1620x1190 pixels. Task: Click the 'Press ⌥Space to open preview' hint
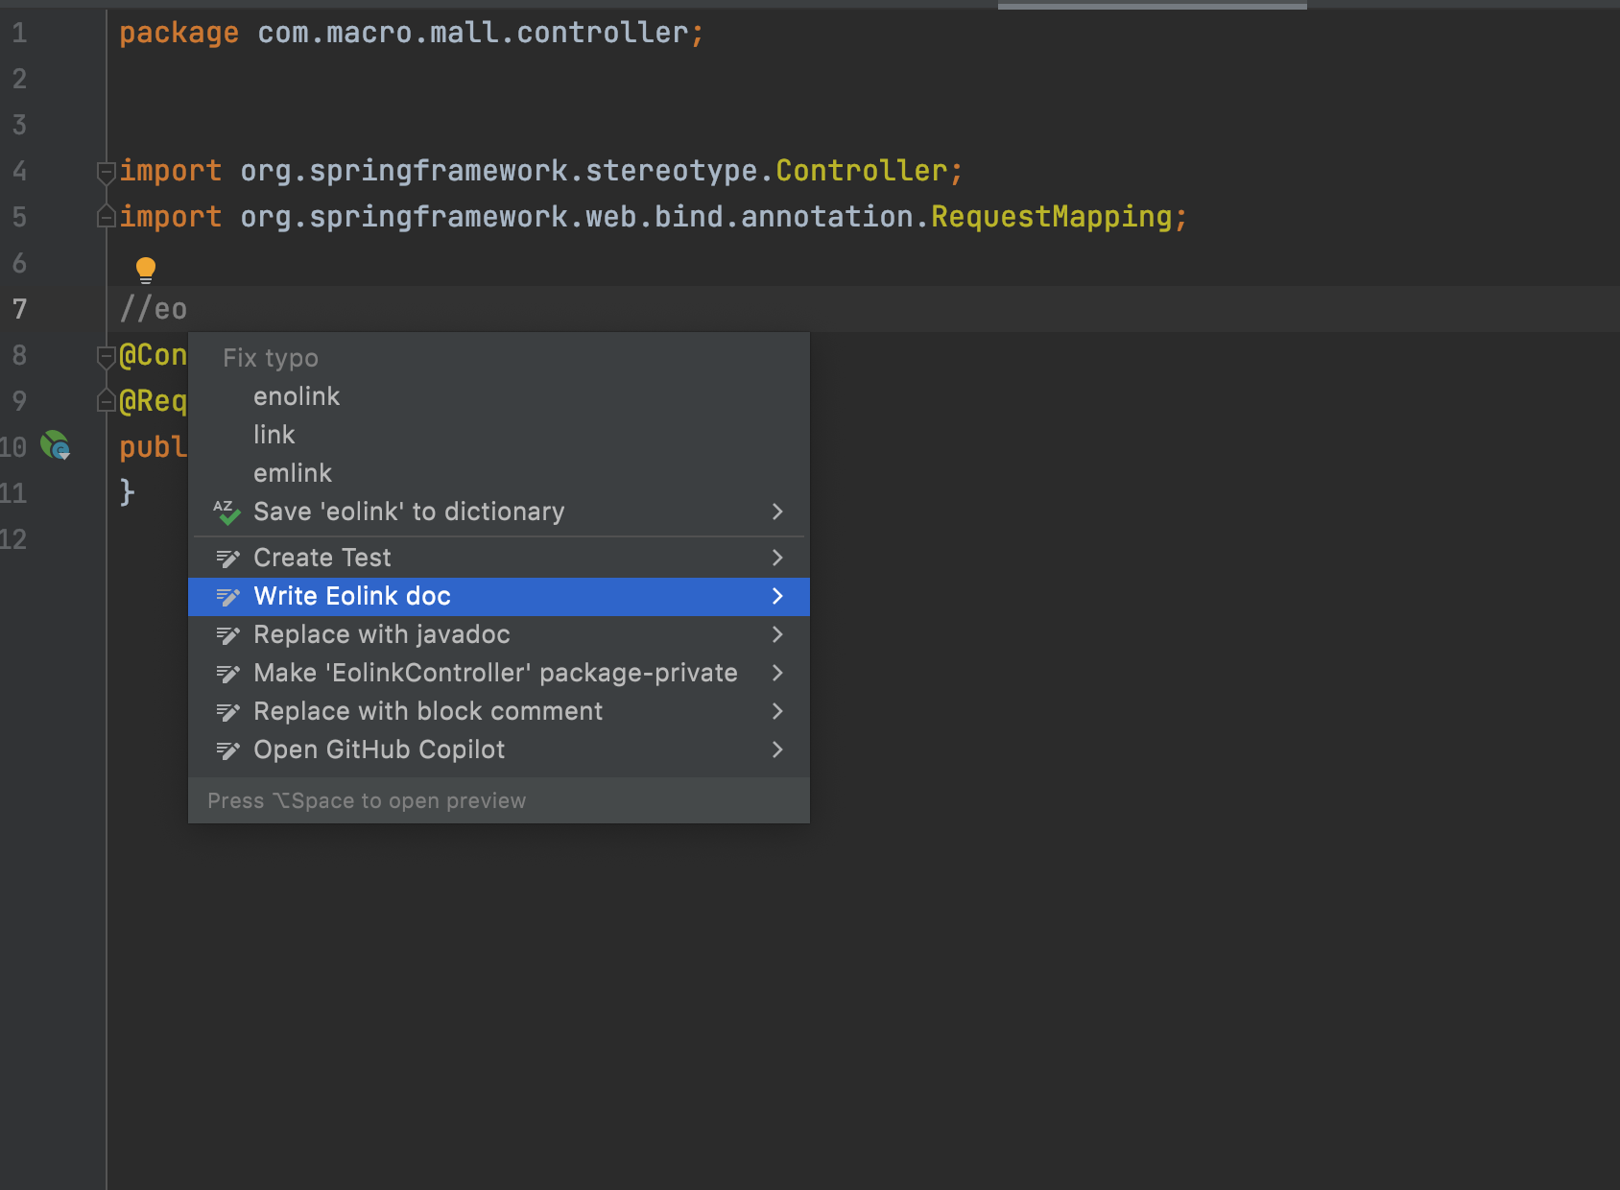(367, 800)
